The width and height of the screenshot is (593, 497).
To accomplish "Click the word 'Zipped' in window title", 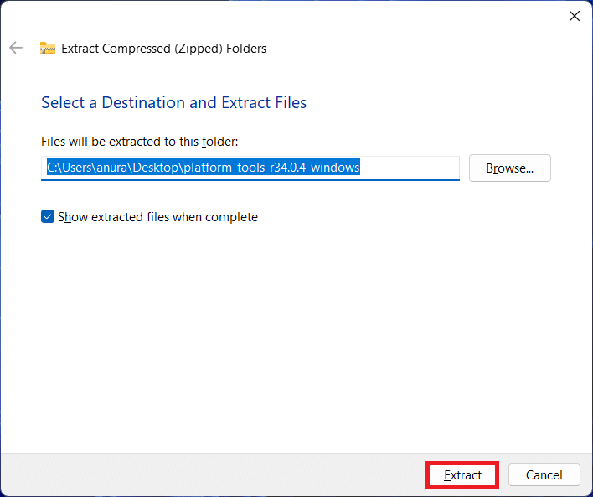I will coord(199,49).
